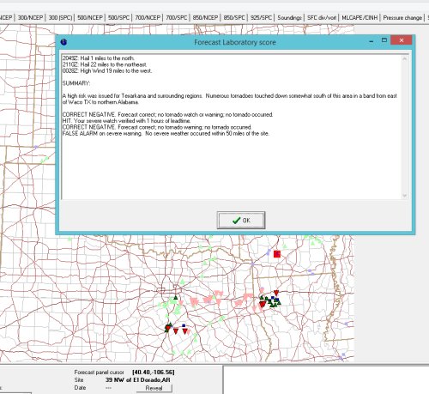The width and height of the screenshot is (429, 394).
Task: Select the 850/NCEP tab
Action: point(205,18)
